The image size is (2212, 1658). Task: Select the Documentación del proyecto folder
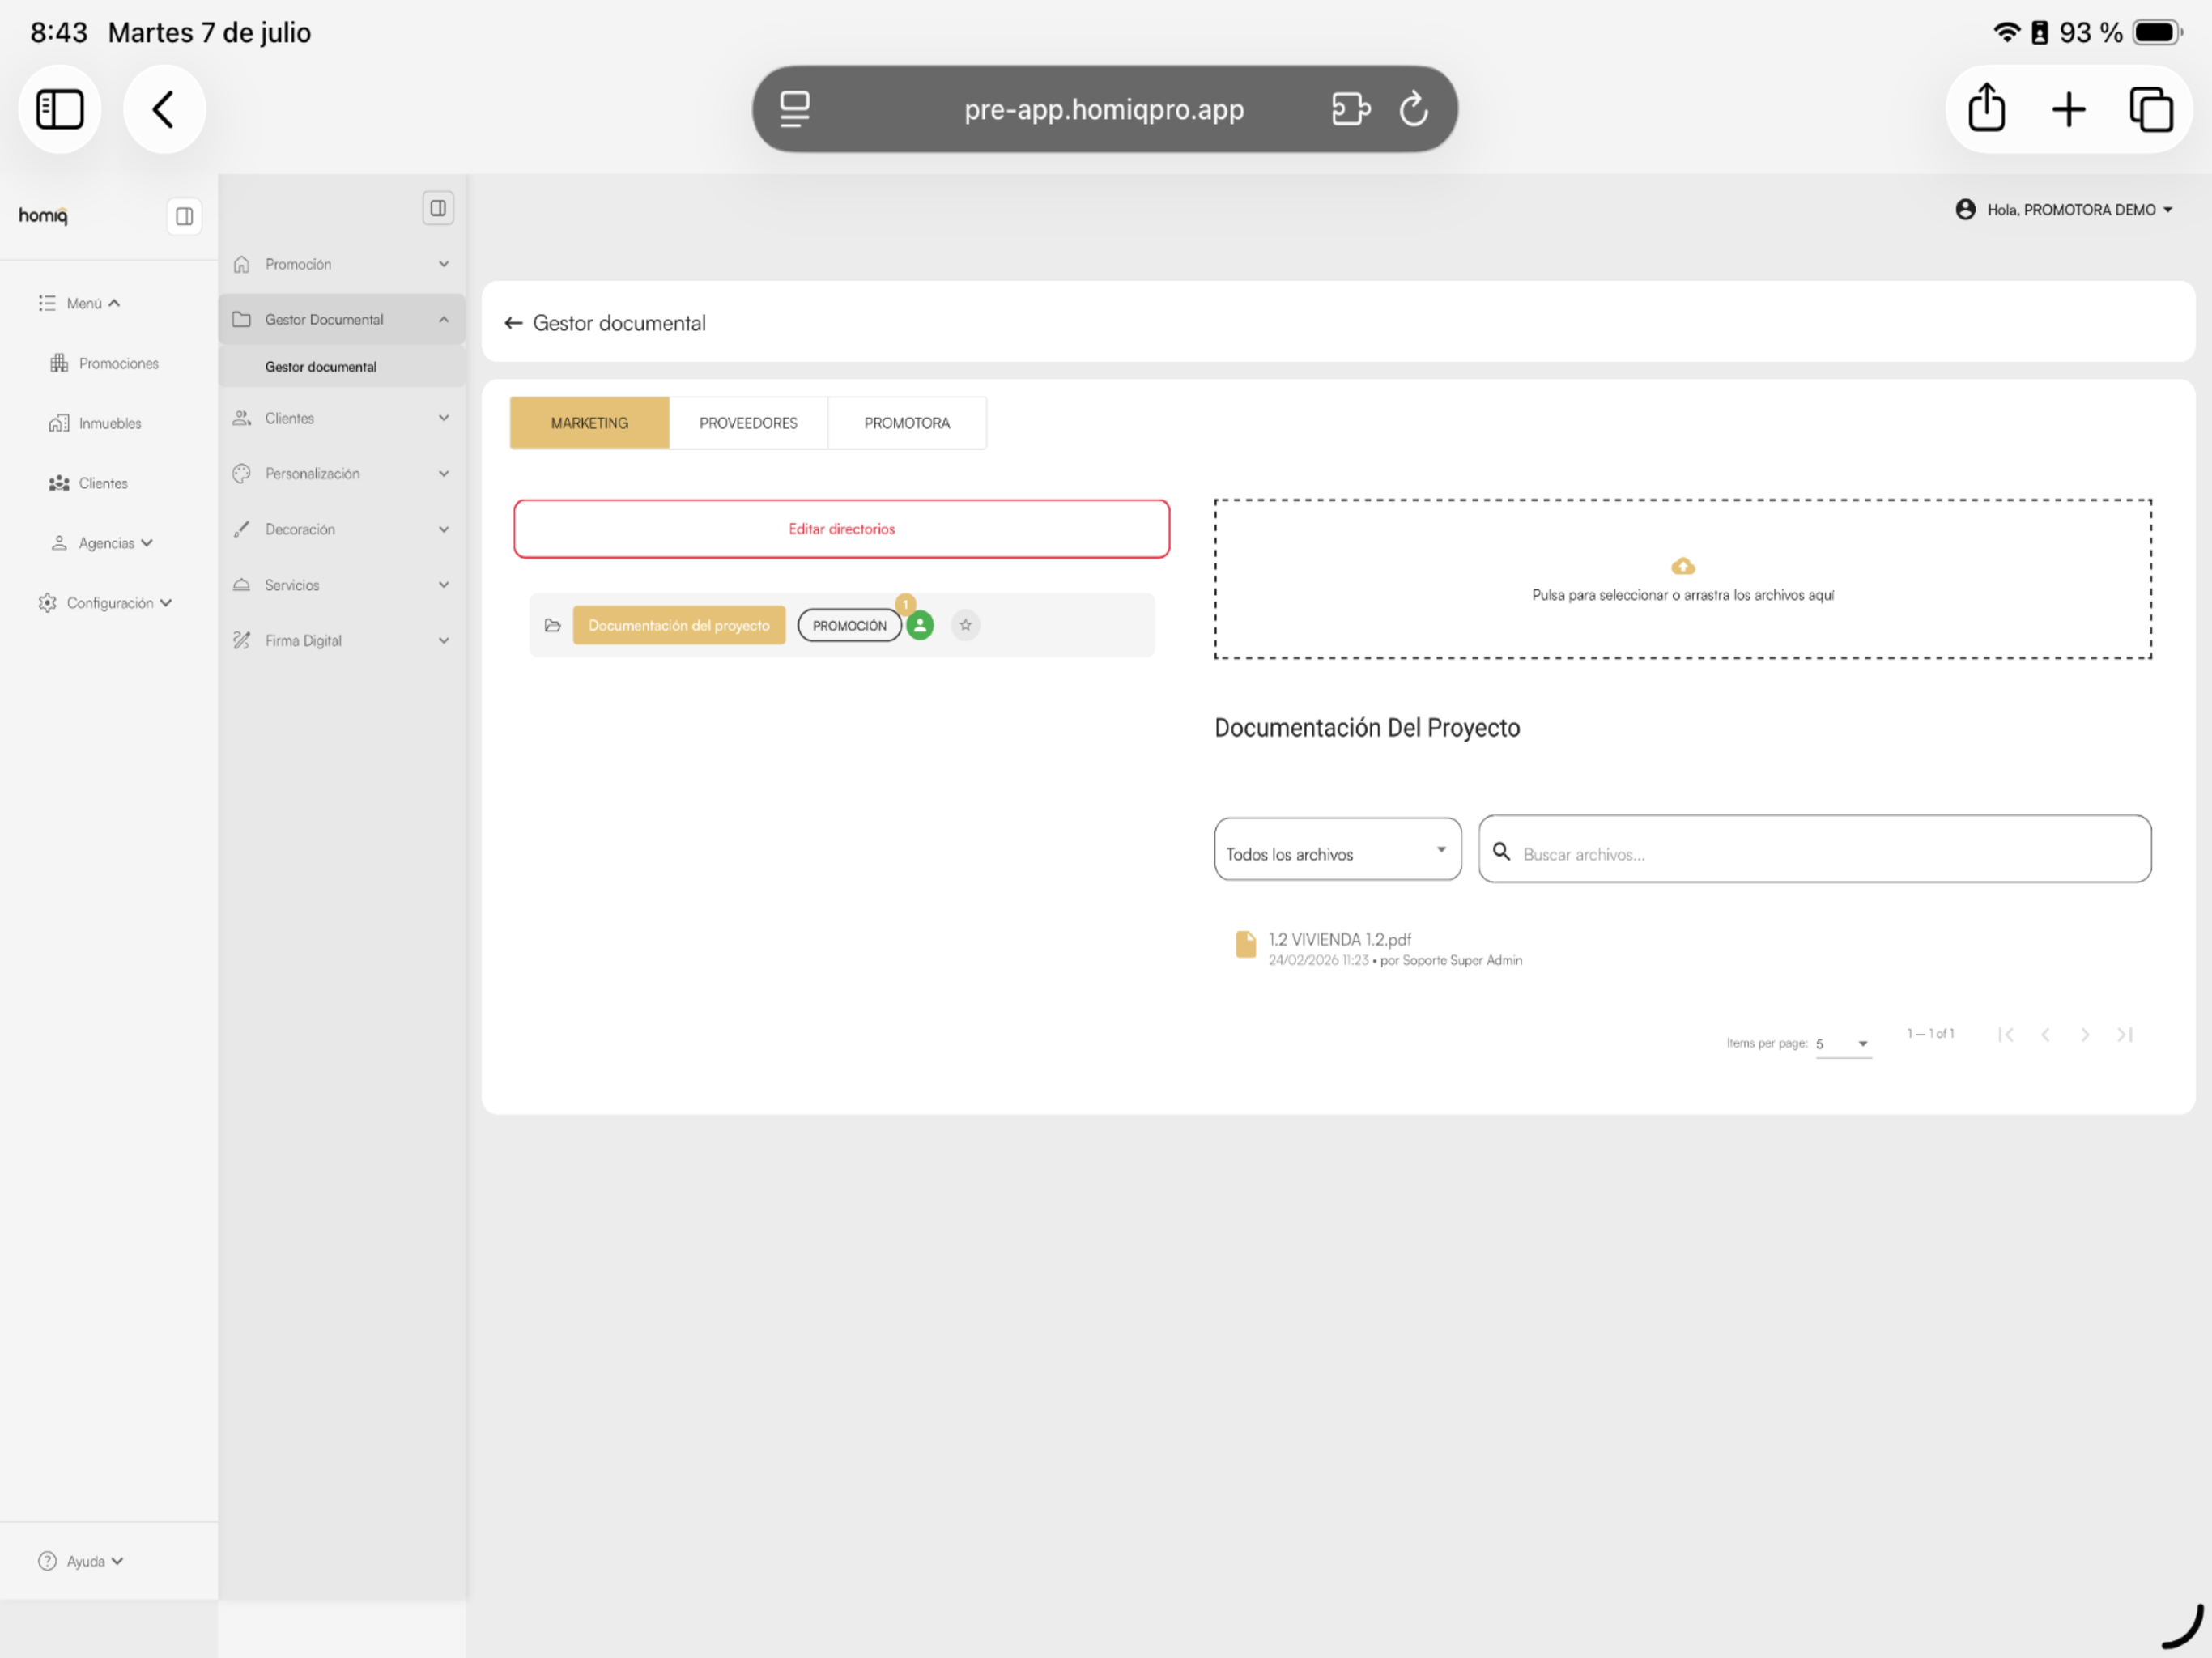pyautogui.click(x=679, y=626)
